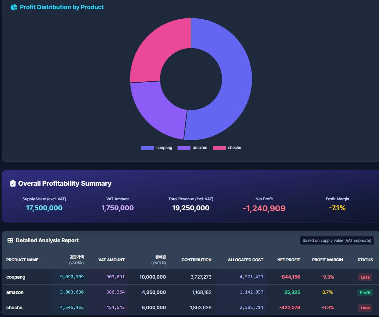Click the NET PROFIT column header
This screenshot has height=317, width=379.
coord(289,260)
